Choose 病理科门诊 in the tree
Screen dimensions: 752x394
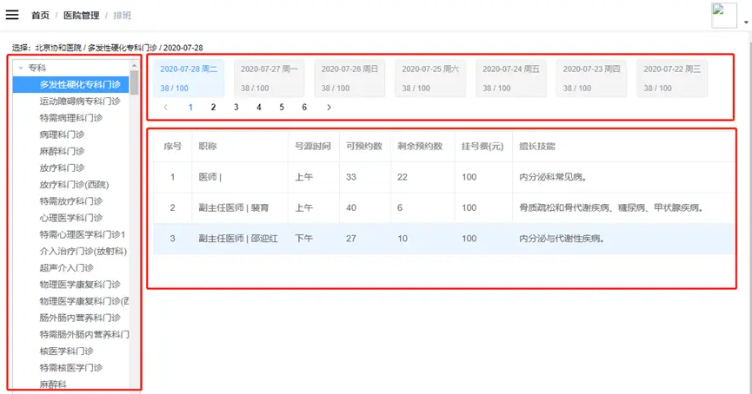(62, 135)
